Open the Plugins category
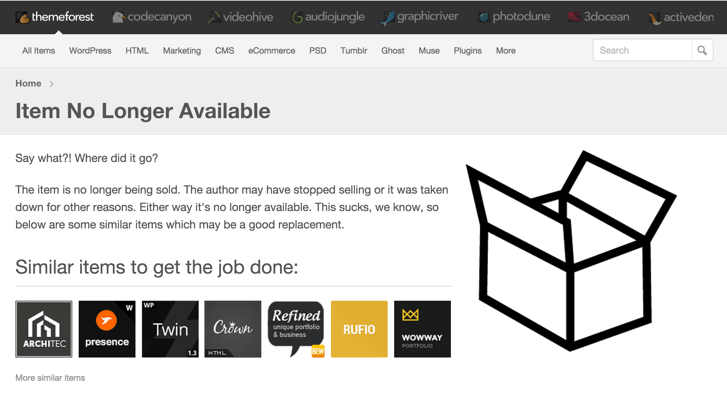The image size is (727, 393). [x=468, y=51]
